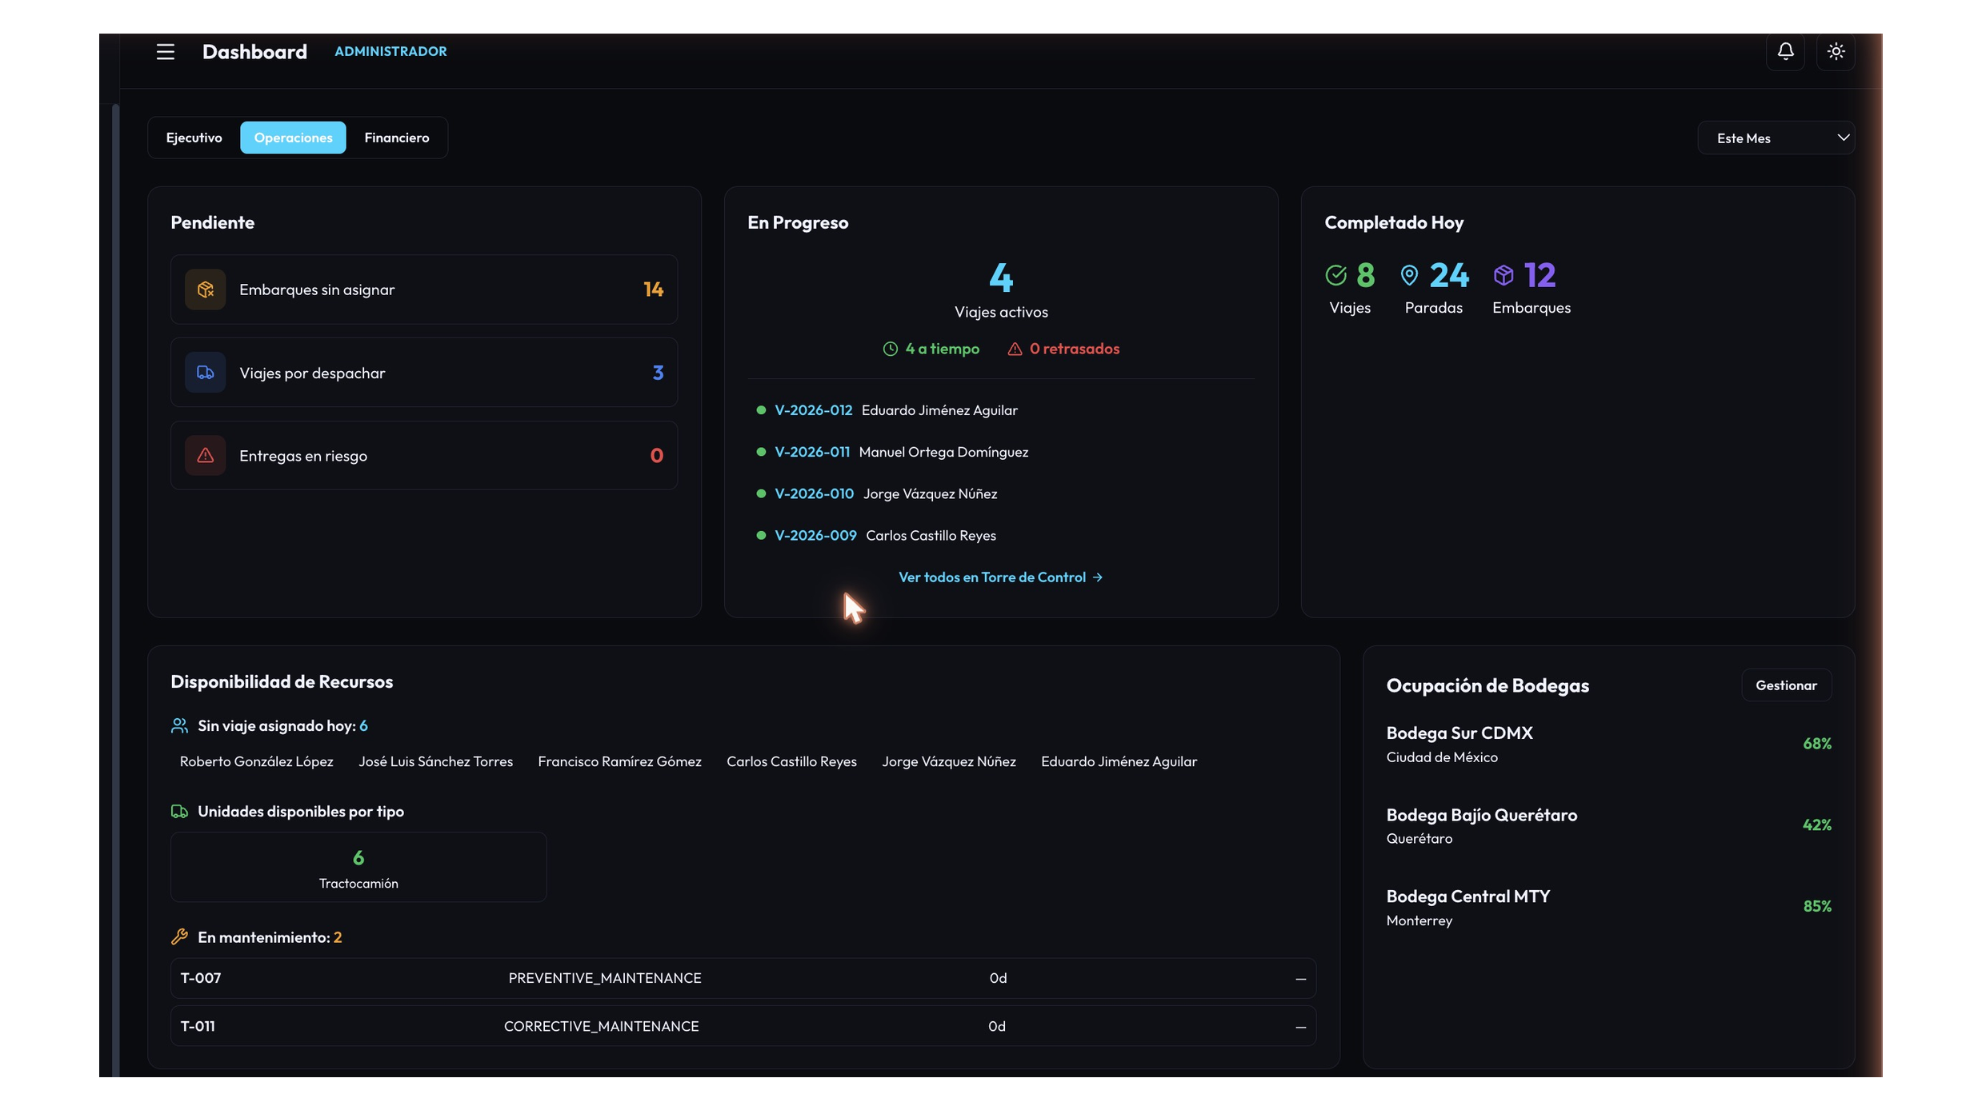1982x1110 pixels.
Task: Click Jorge Vázquez Núñez in unassigned drivers list
Action: 948,761
